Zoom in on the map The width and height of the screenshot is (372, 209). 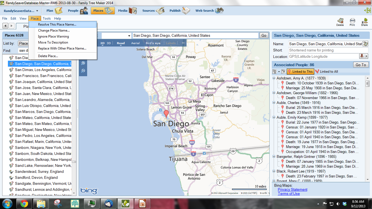tap(83, 63)
